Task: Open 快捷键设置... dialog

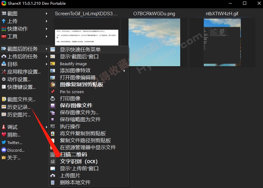Action: [x=21, y=87]
